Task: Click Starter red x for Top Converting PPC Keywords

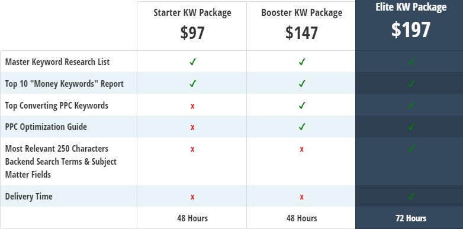Action: click(x=192, y=106)
